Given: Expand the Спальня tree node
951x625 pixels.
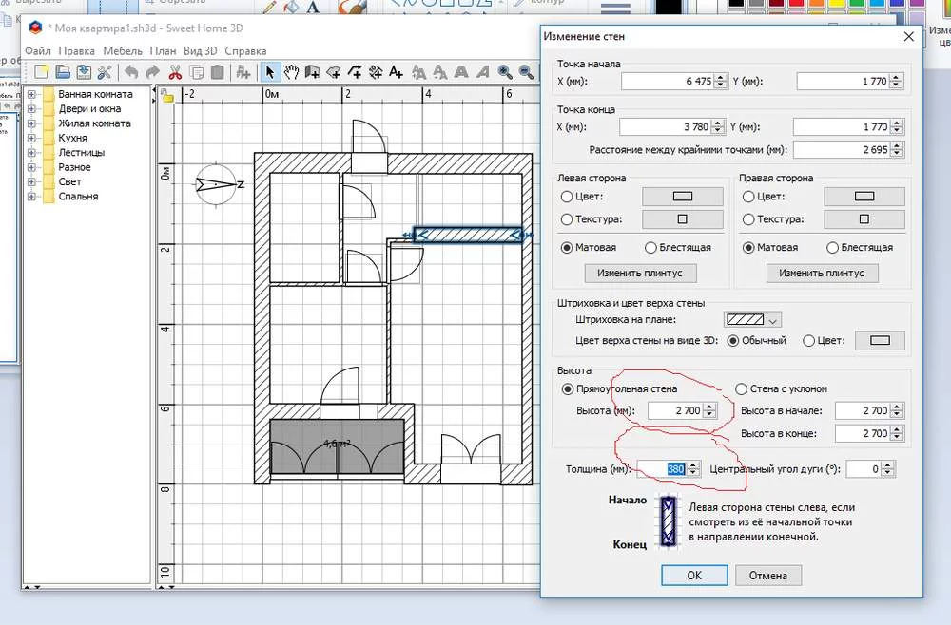Looking at the screenshot, I should [x=31, y=197].
